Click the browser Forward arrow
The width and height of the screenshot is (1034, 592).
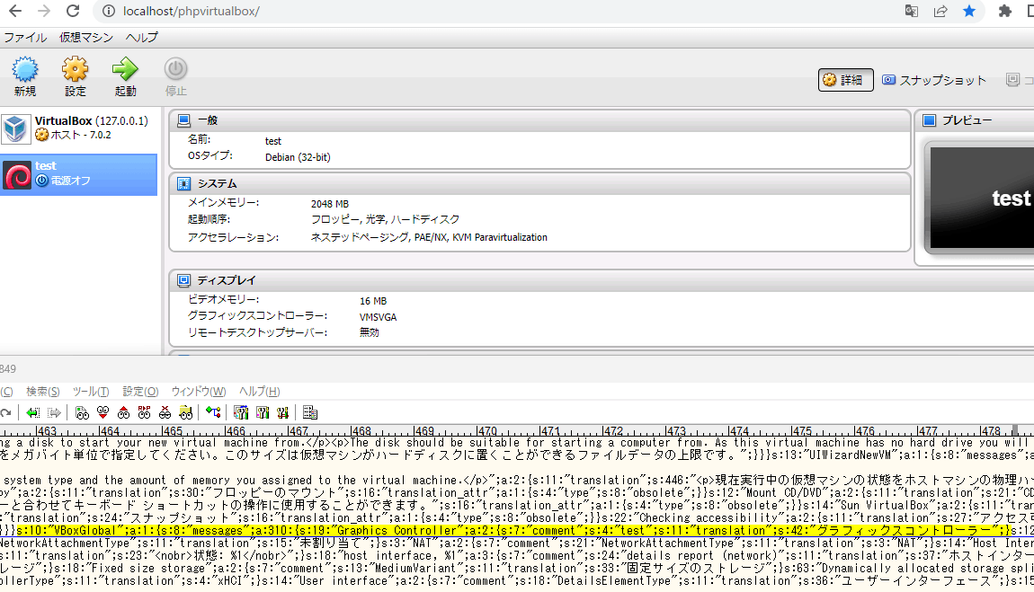(44, 11)
